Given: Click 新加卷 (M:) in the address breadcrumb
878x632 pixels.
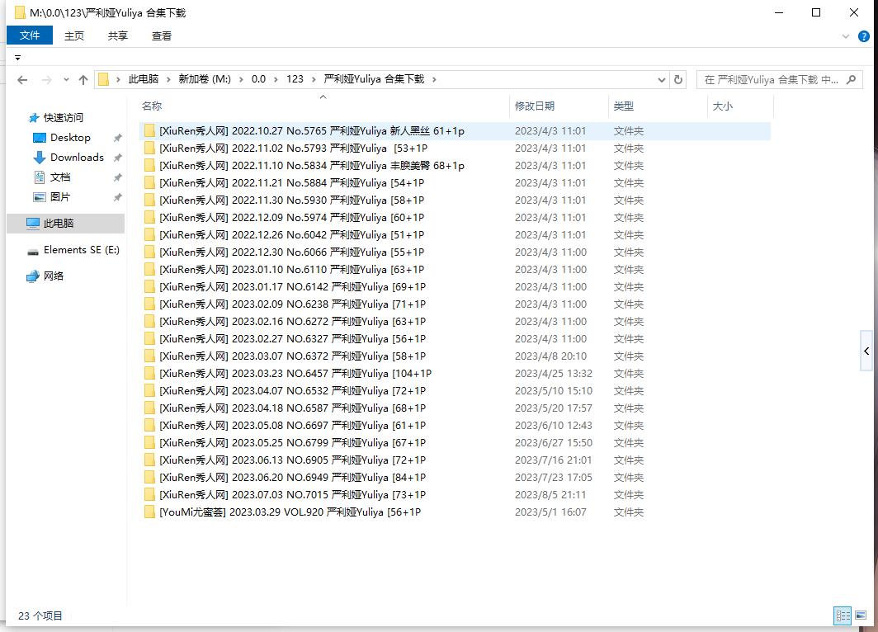Looking at the screenshot, I should click(x=205, y=79).
